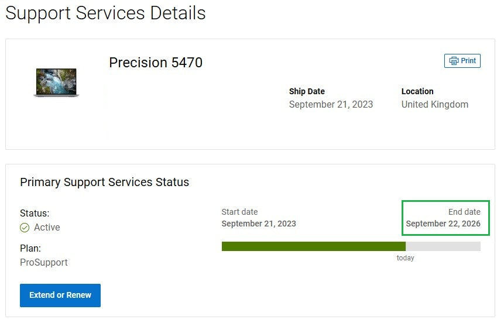Select the United Kingdom location text
The image size is (504, 323).
(435, 105)
